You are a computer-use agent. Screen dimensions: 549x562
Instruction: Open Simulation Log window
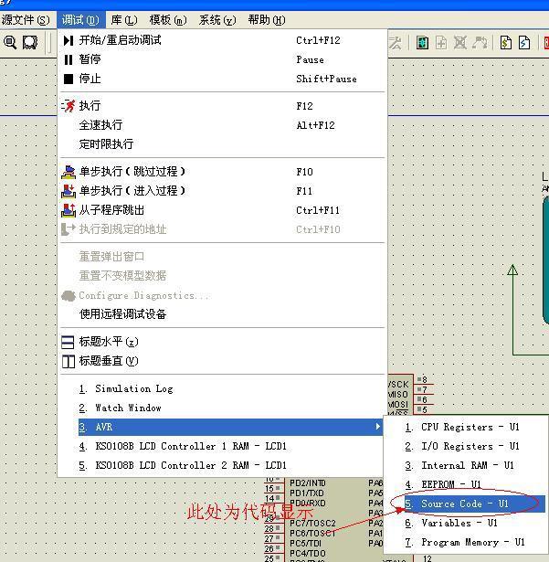(x=133, y=388)
